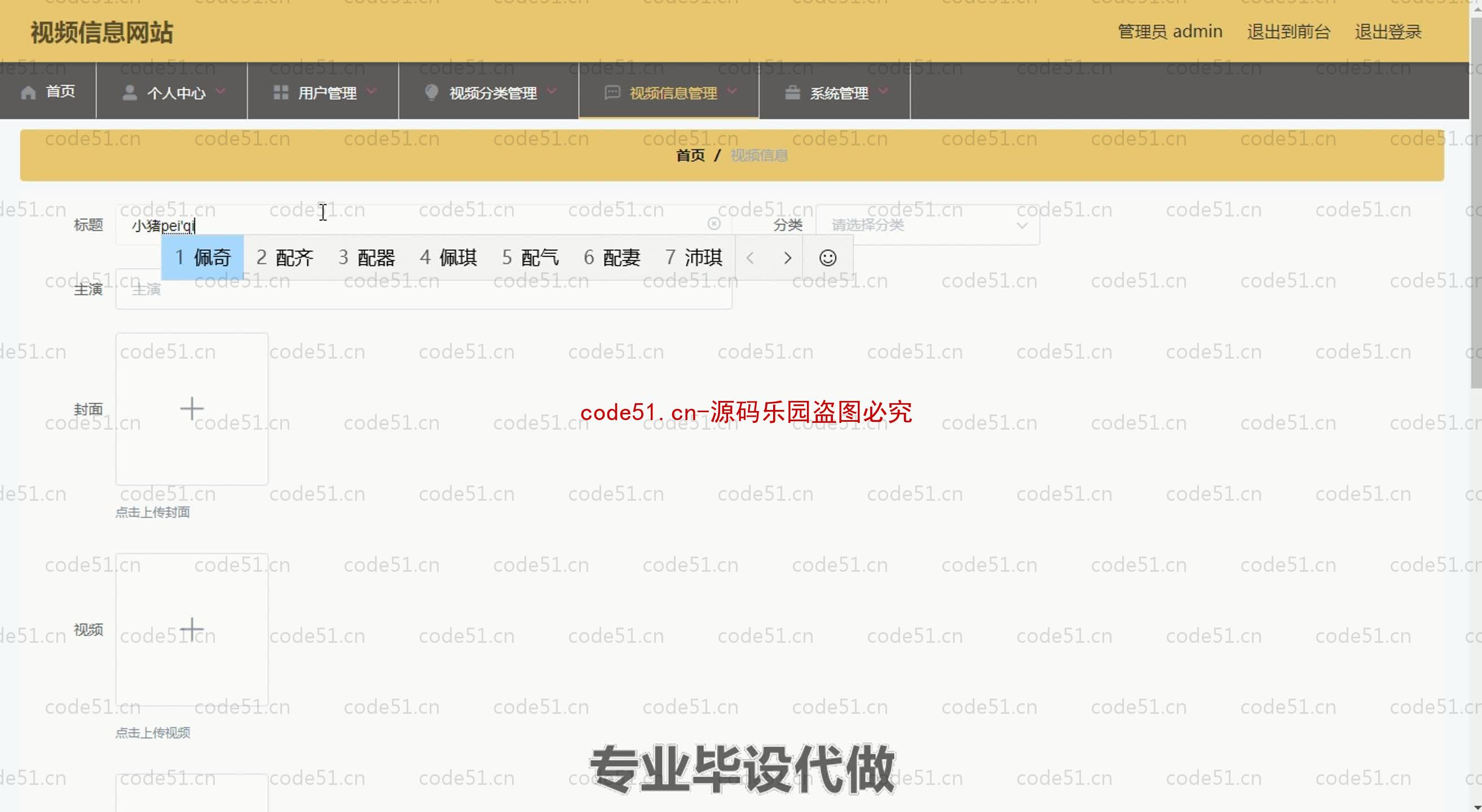
Task: Open the 系统管理 menu
Action: pos(835,91)
